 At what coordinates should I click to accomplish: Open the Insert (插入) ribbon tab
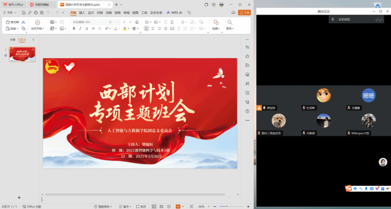[82, 13]
